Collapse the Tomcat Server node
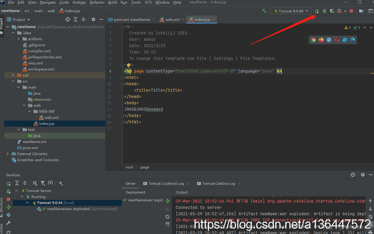The width and height of the screenshot is (374, 234). pos(17,191)
